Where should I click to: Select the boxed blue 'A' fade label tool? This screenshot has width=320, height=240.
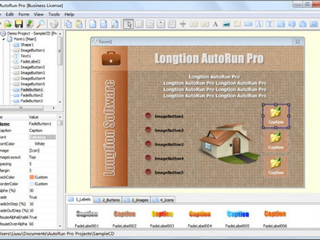coord(259,24)
